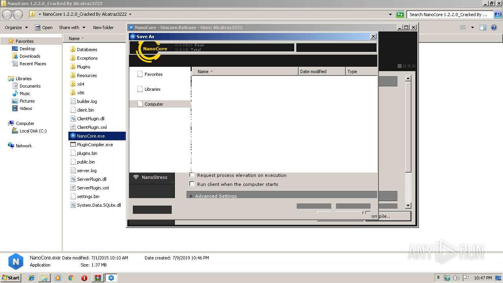Image resolution: width=503 pixels, height=283 pixels.
Task: Click the Open toolbar command
Action: [x=44, y=28]
